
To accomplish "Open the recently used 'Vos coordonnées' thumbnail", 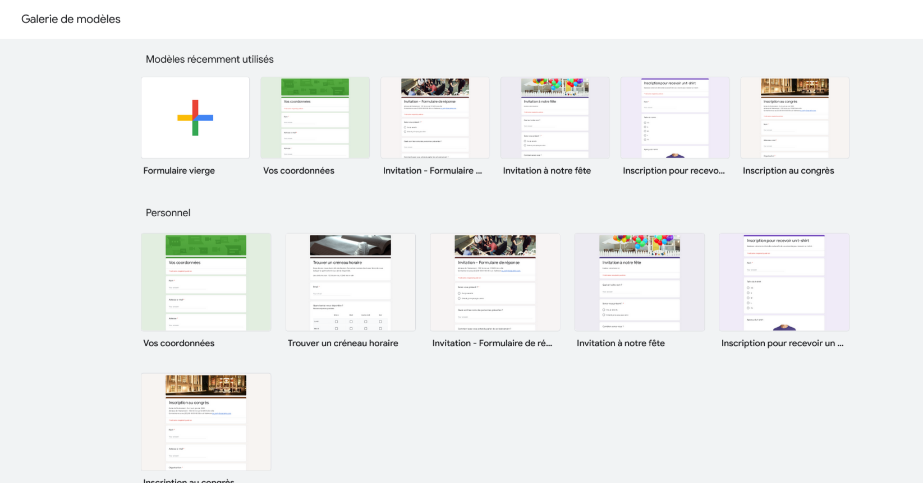I will coord(315,118).
